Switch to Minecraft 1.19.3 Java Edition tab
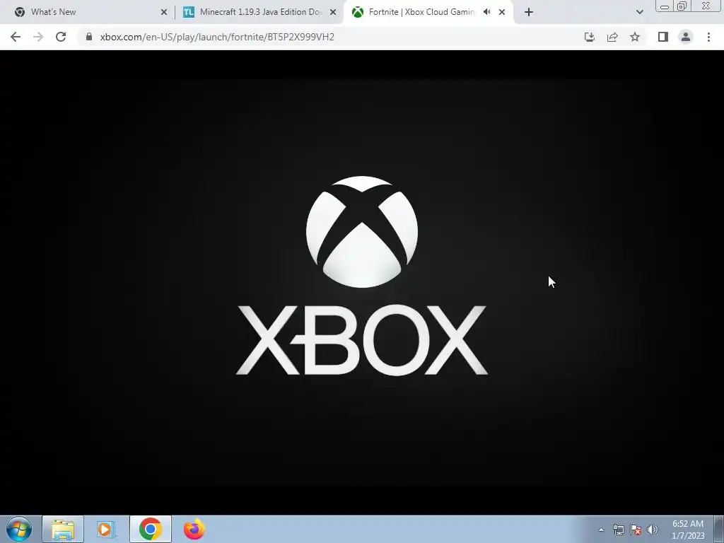Image resolution: width=724 pixels, height=543 pixels. (260, 12)
